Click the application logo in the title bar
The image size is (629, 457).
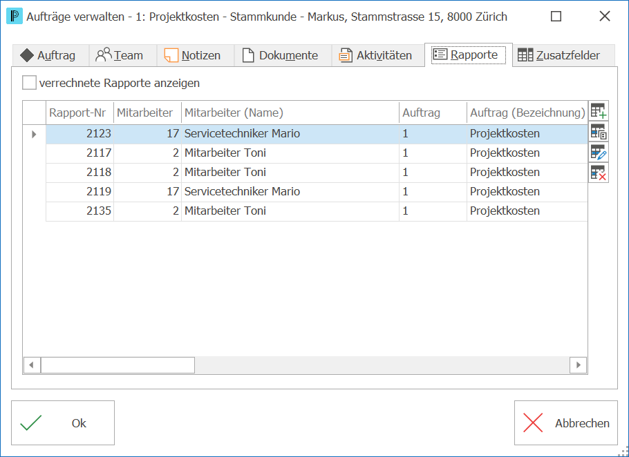click(15, 17)
